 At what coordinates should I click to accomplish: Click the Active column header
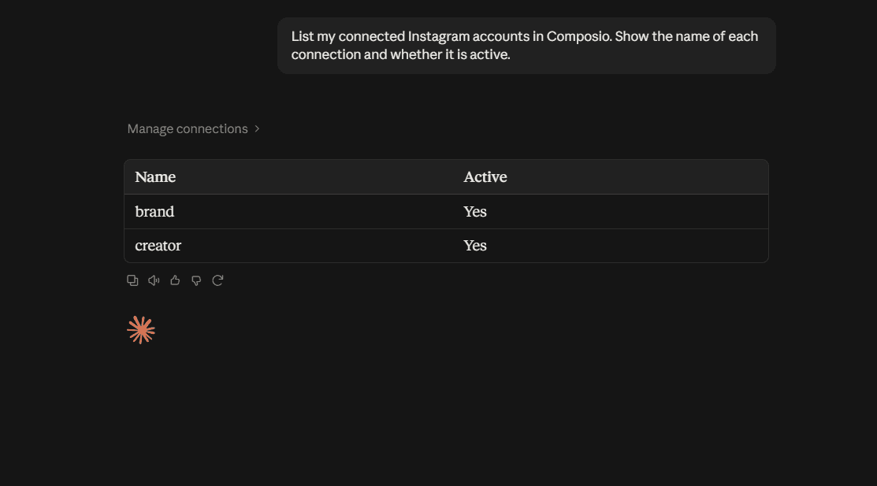tap(485, 176)
